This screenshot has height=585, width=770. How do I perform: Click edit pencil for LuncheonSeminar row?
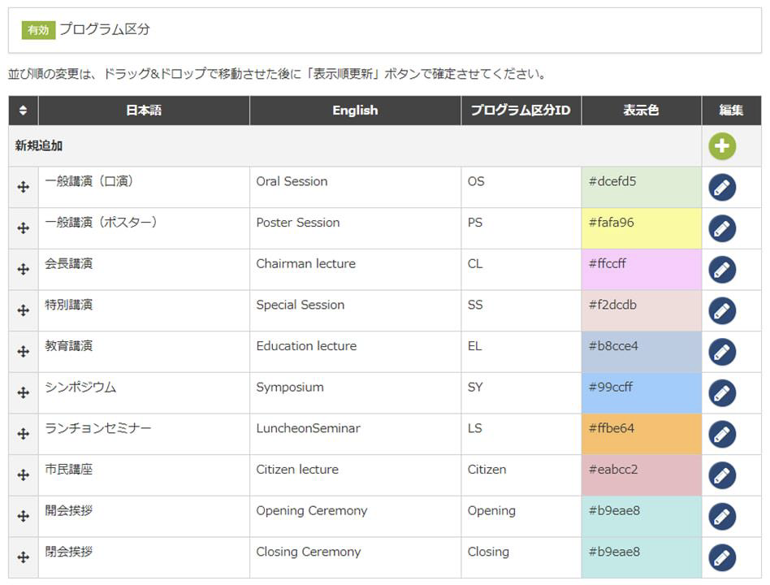tap(722, 435)
